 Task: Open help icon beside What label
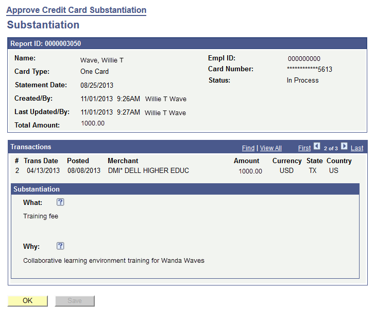[x=60, y=202]
